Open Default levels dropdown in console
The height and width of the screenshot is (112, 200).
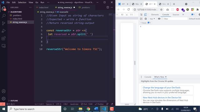[194, 19]
